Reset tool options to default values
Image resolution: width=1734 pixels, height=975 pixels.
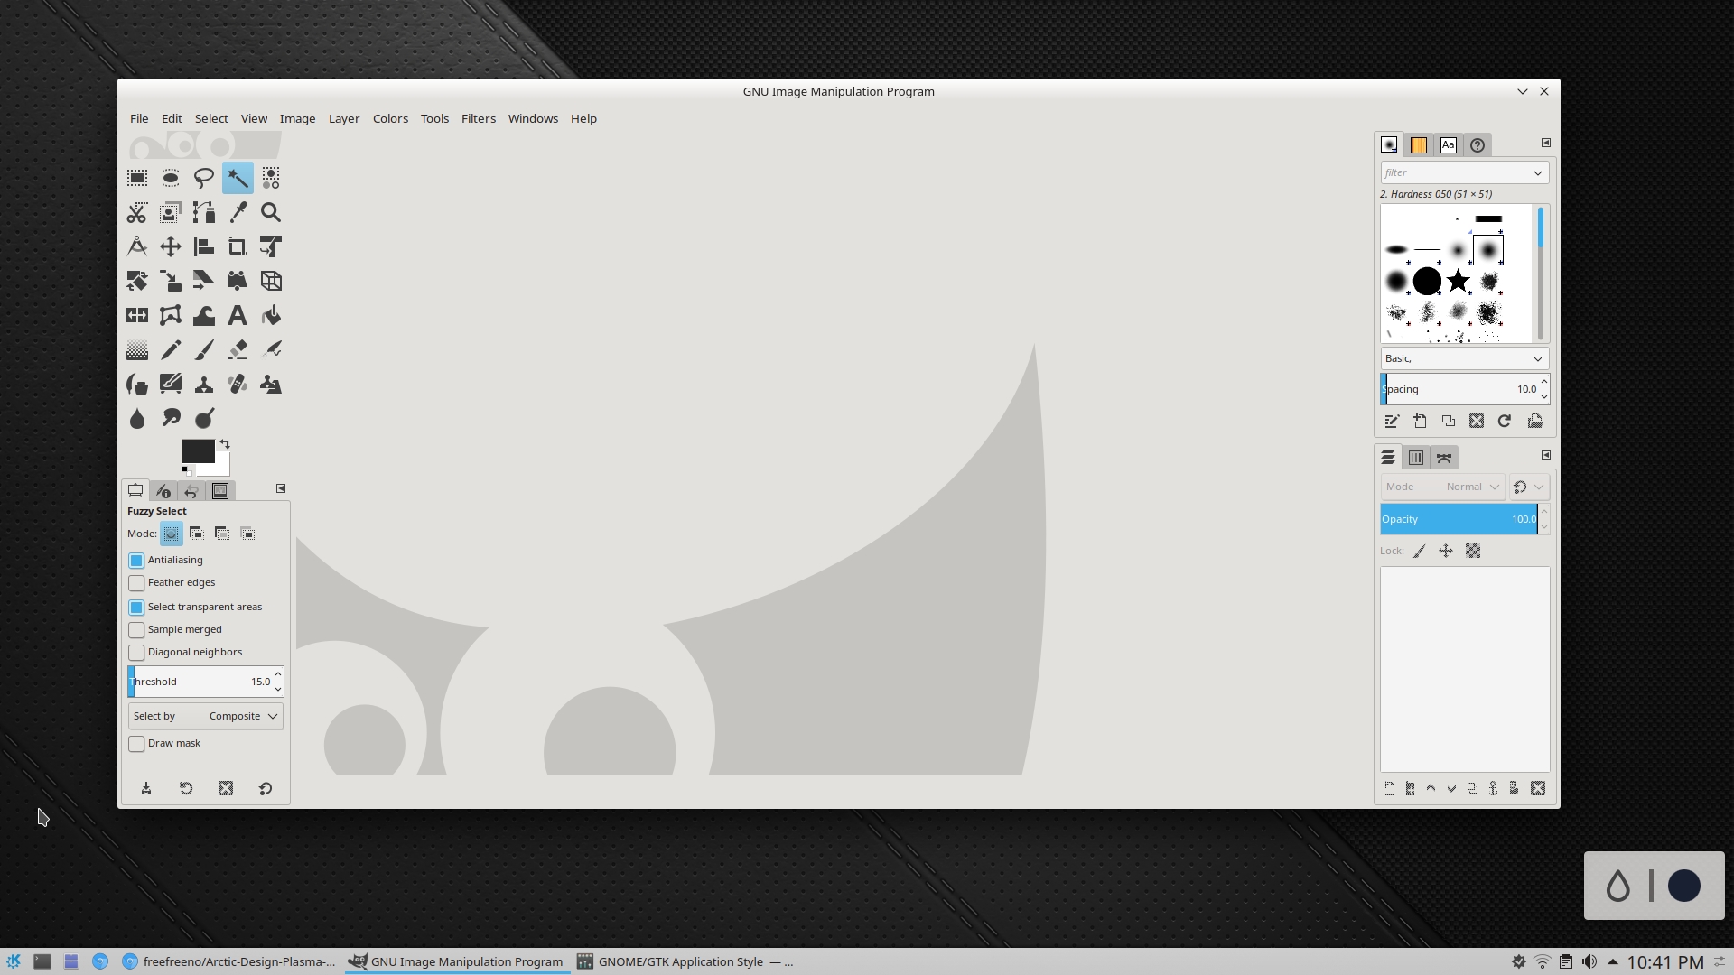coord(266,788)
